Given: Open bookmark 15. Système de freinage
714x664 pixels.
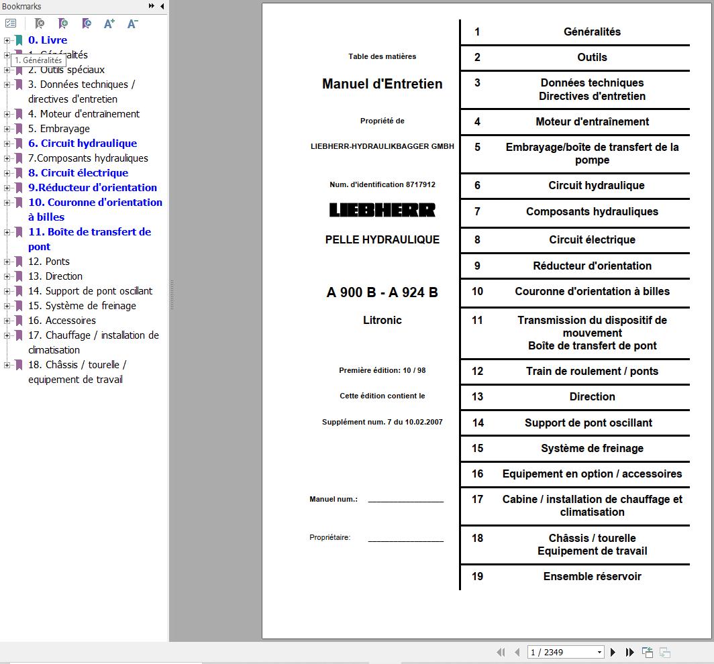Looking at the screenshot, I should click(x=82, y=306).
